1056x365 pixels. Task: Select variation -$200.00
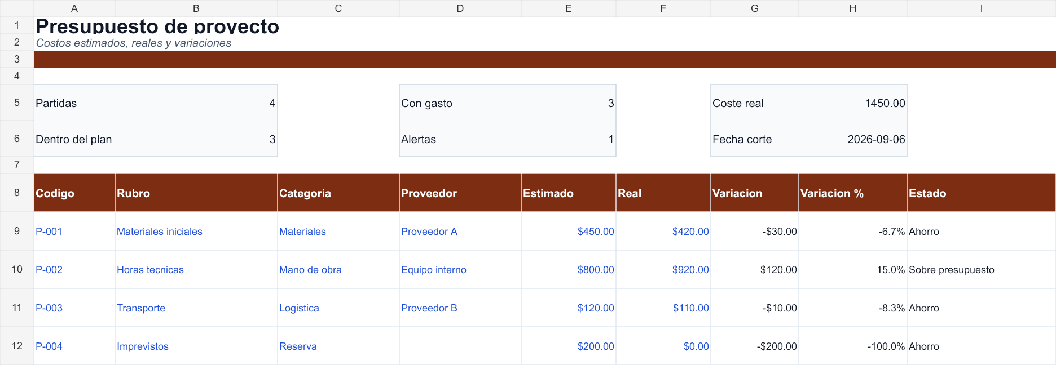click(x=755, y=346)
